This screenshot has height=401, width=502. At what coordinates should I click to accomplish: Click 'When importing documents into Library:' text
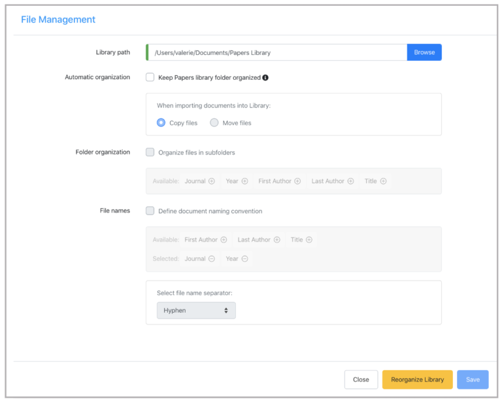point(214,106)
